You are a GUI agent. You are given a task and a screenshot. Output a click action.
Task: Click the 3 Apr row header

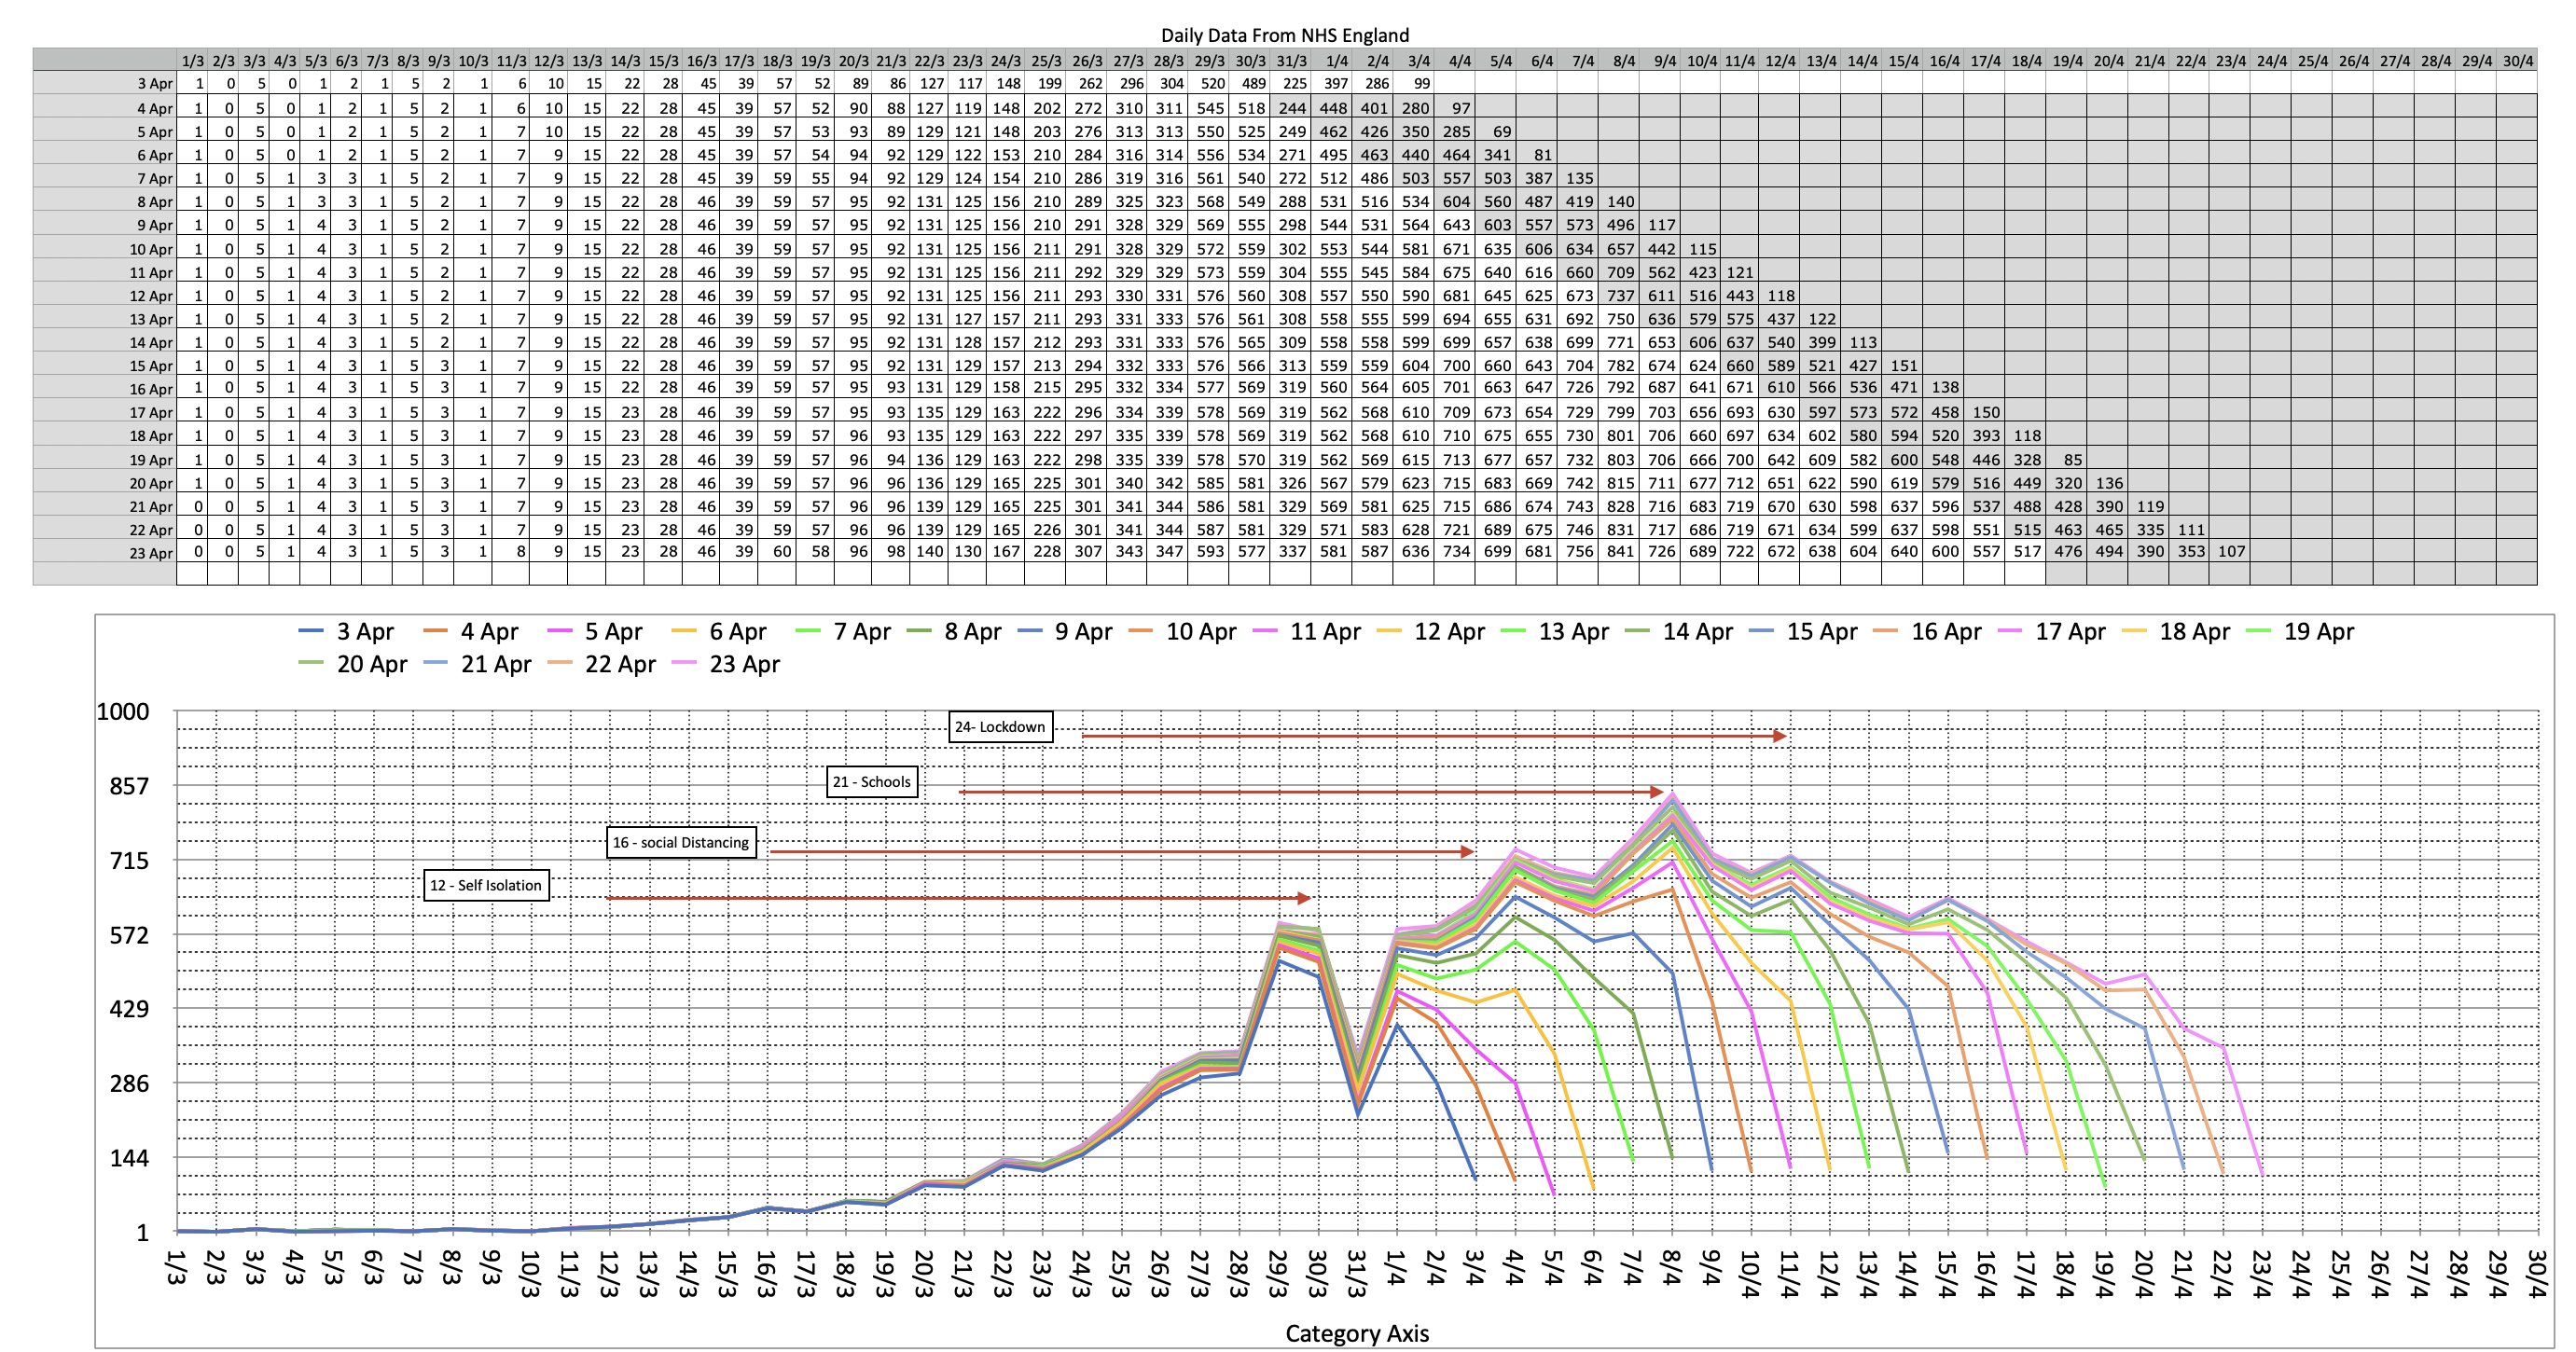pyautogui.click(x=154, y=85)
